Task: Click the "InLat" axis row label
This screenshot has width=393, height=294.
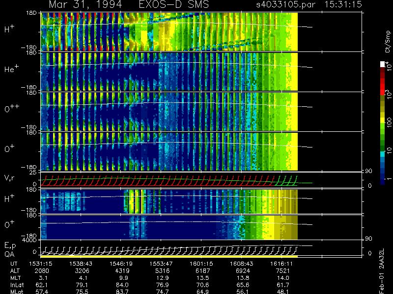Action: [17, 285]
